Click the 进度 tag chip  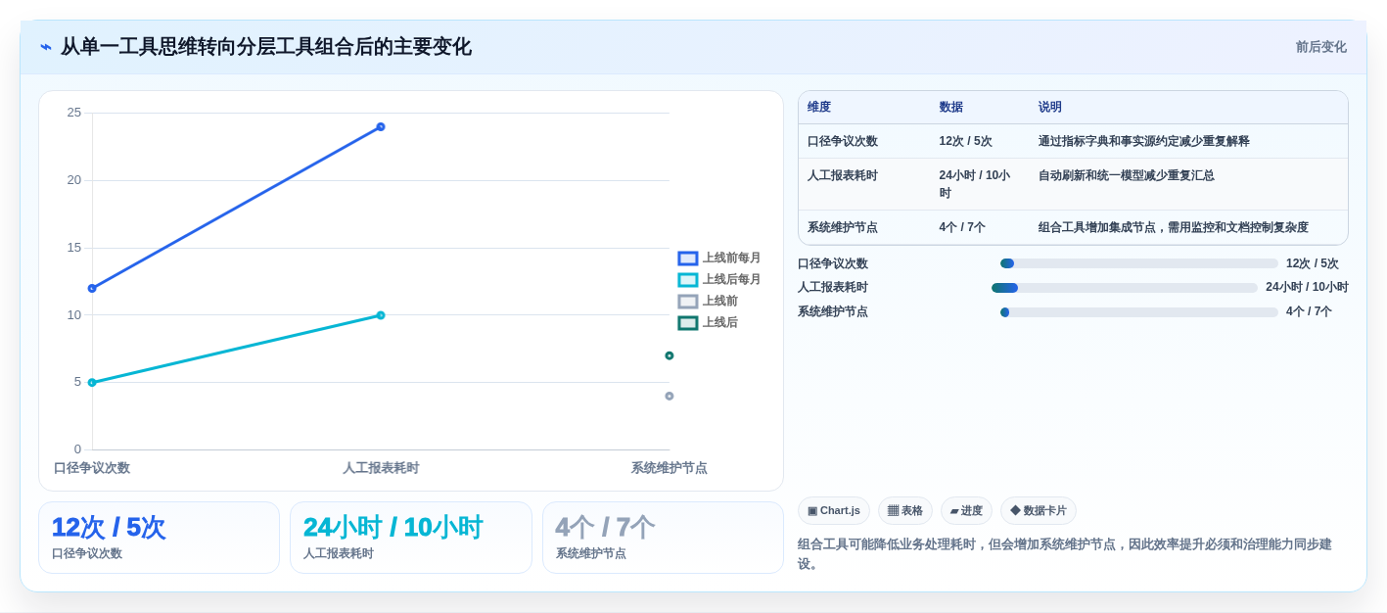[x=966, y=510]
